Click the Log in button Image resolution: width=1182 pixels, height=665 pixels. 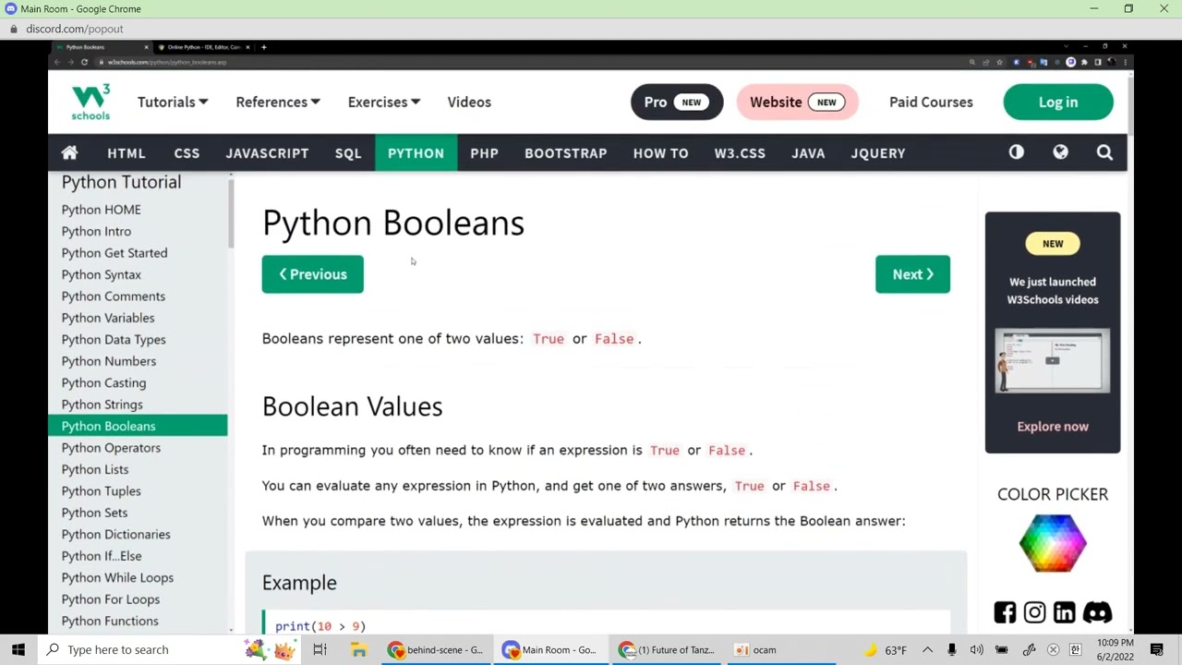pyautogui.click(x=1058, y=102)
